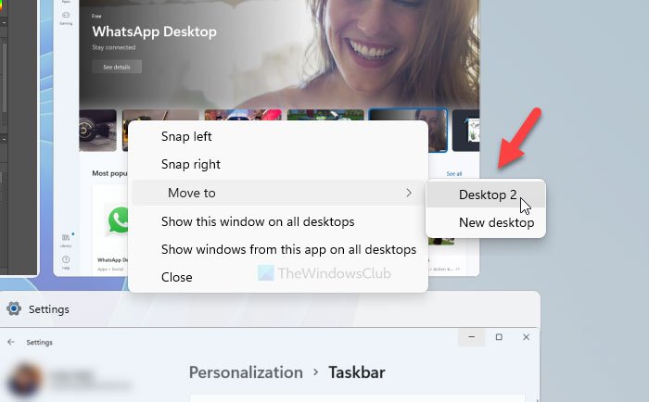Viewport: 649px width, 402px height.
Task: Select the green game carousel thumbnail
Action: click(x=325, y=115)
